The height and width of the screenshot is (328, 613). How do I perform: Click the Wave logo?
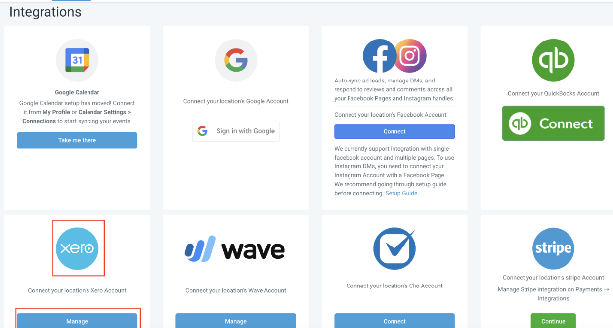235,248
